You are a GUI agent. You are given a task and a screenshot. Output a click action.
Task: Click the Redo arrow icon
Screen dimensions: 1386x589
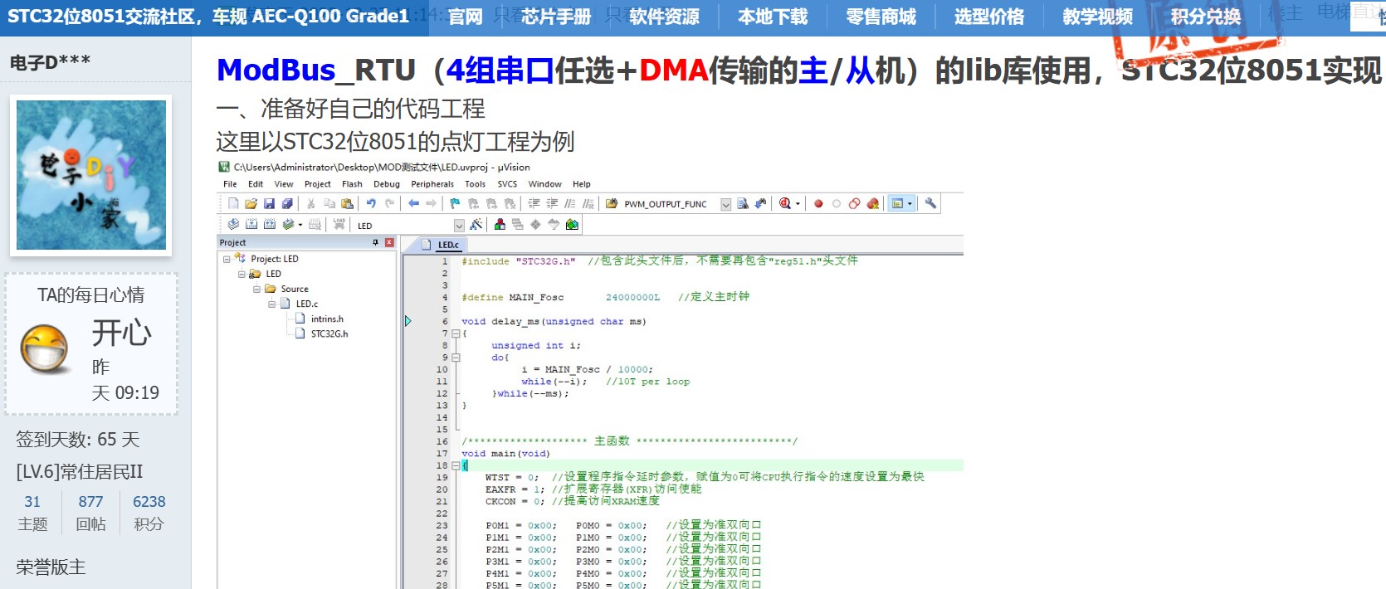coord(390,203)
